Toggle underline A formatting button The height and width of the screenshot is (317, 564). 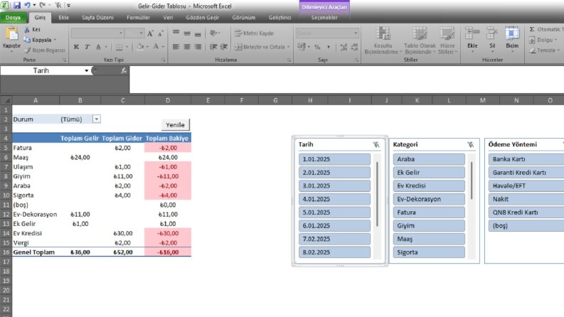pyautogui.click(x=98, y=47)
